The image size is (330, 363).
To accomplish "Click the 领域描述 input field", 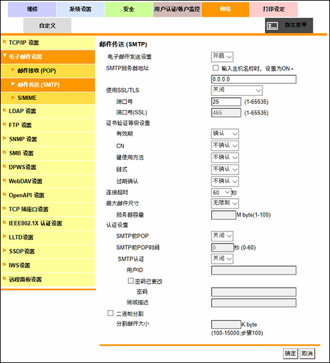I will [x=253, y=303].
